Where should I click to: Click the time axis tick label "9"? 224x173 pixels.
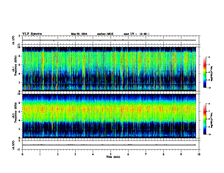coord(181,154)
